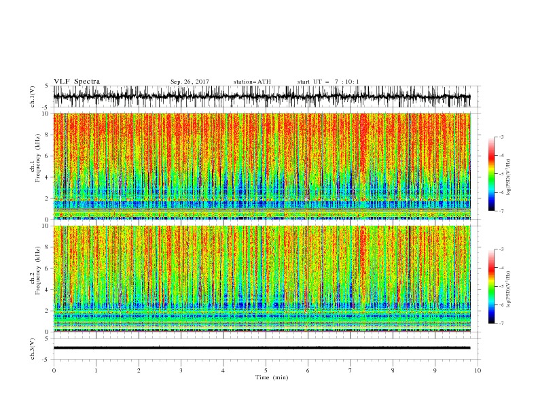
Task: Select the "ch.2 Frequency (kHz)" axis label
Action: point(35,271)
